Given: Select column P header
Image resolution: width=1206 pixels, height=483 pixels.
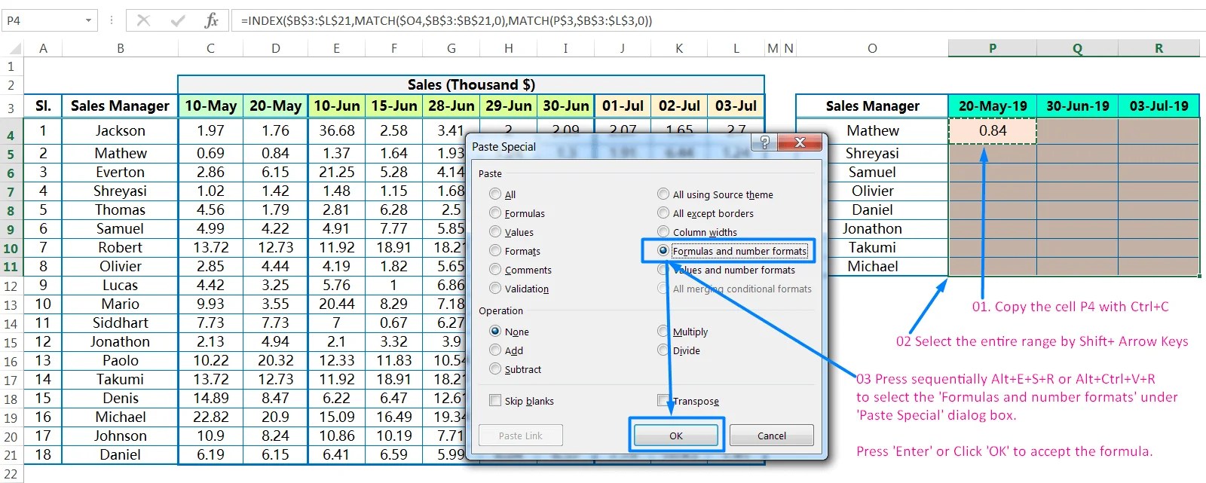Looking at the screenshot, I should pos(993,48).
